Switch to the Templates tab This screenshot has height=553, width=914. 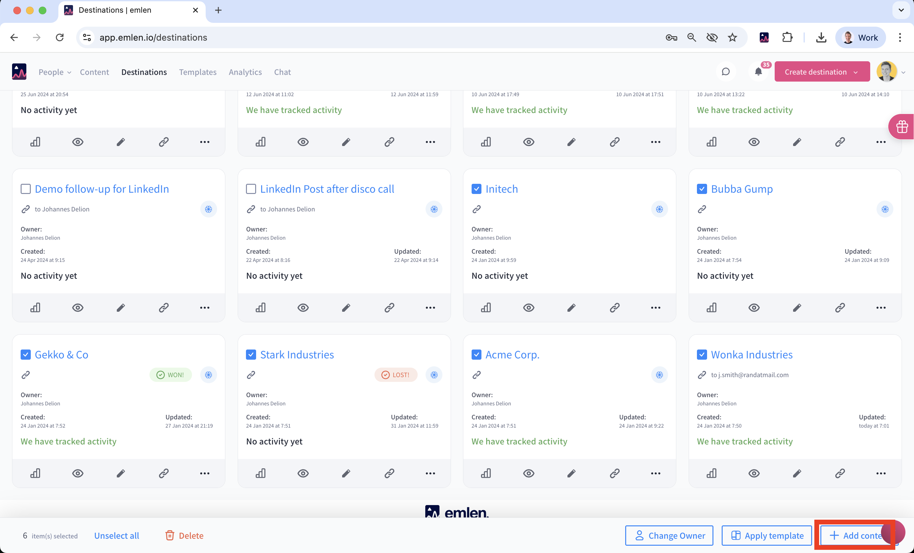198,72
